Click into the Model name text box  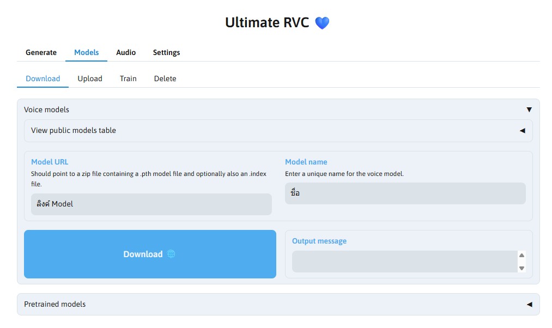pos(405,193)
